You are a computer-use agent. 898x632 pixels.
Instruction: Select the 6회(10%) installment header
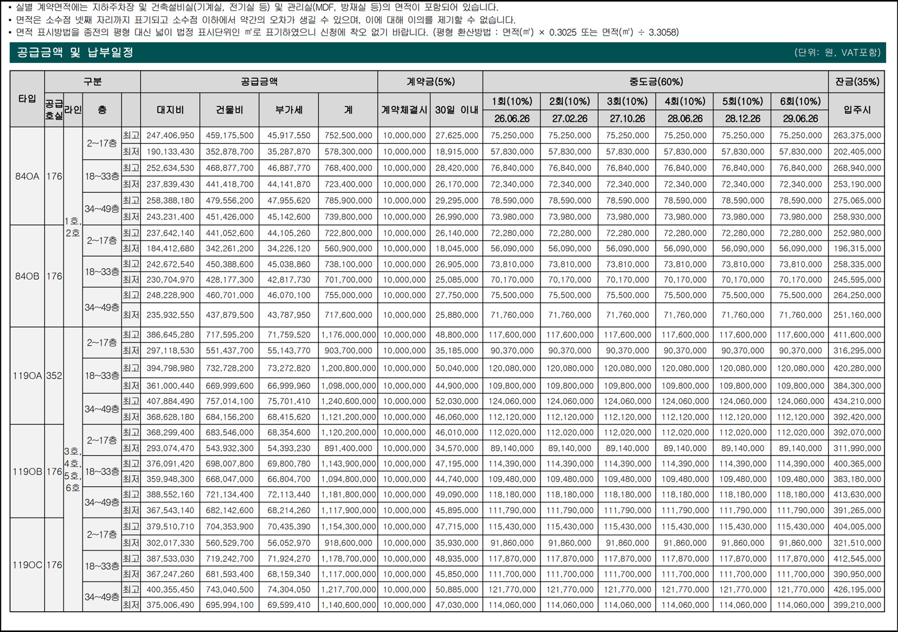point(800,102)
